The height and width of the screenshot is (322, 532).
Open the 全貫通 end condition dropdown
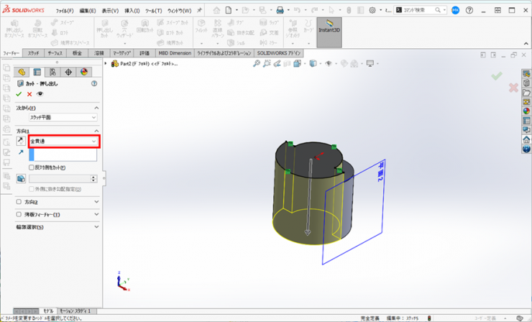pos(63,142)
